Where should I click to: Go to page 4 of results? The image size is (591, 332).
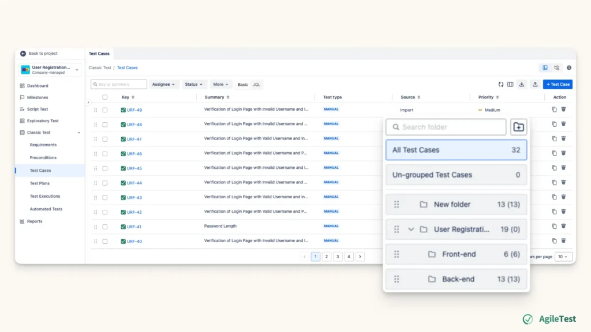pos(349,256)
